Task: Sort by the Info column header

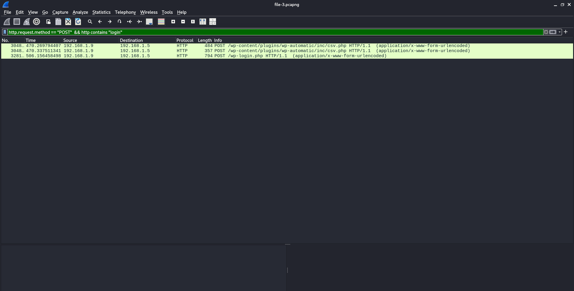Action: point(393,40)
